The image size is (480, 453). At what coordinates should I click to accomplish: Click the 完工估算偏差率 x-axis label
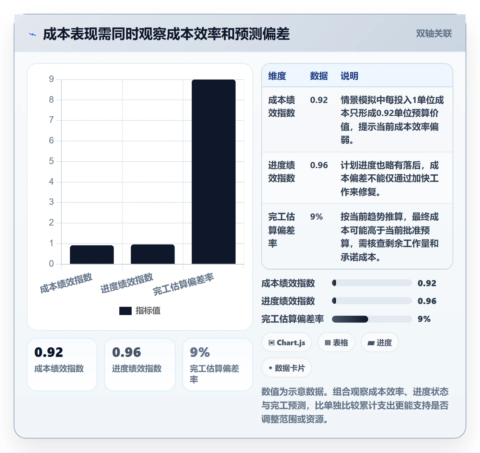(183, 284)
